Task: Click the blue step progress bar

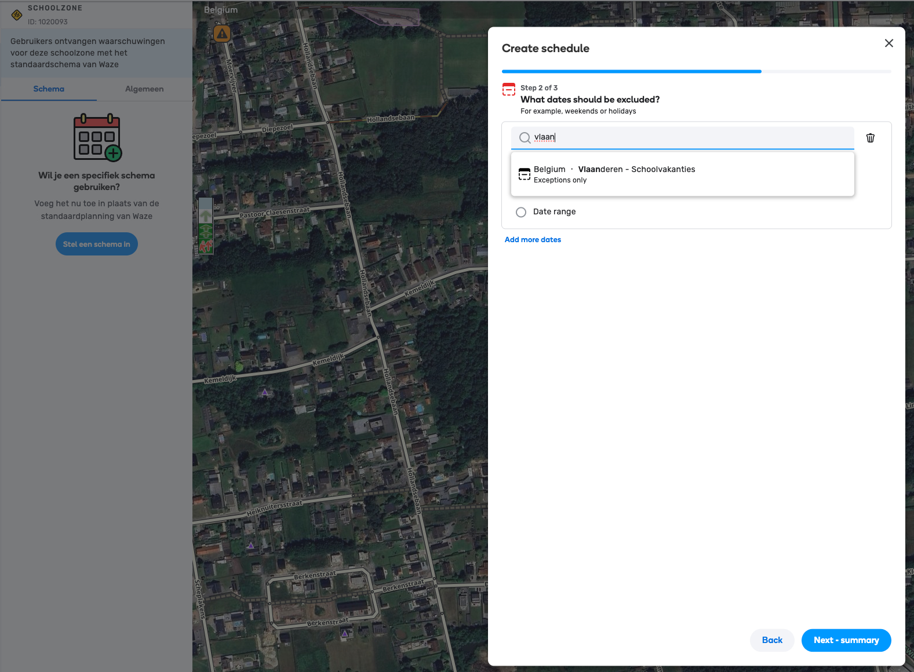Action: pos(631,71)
